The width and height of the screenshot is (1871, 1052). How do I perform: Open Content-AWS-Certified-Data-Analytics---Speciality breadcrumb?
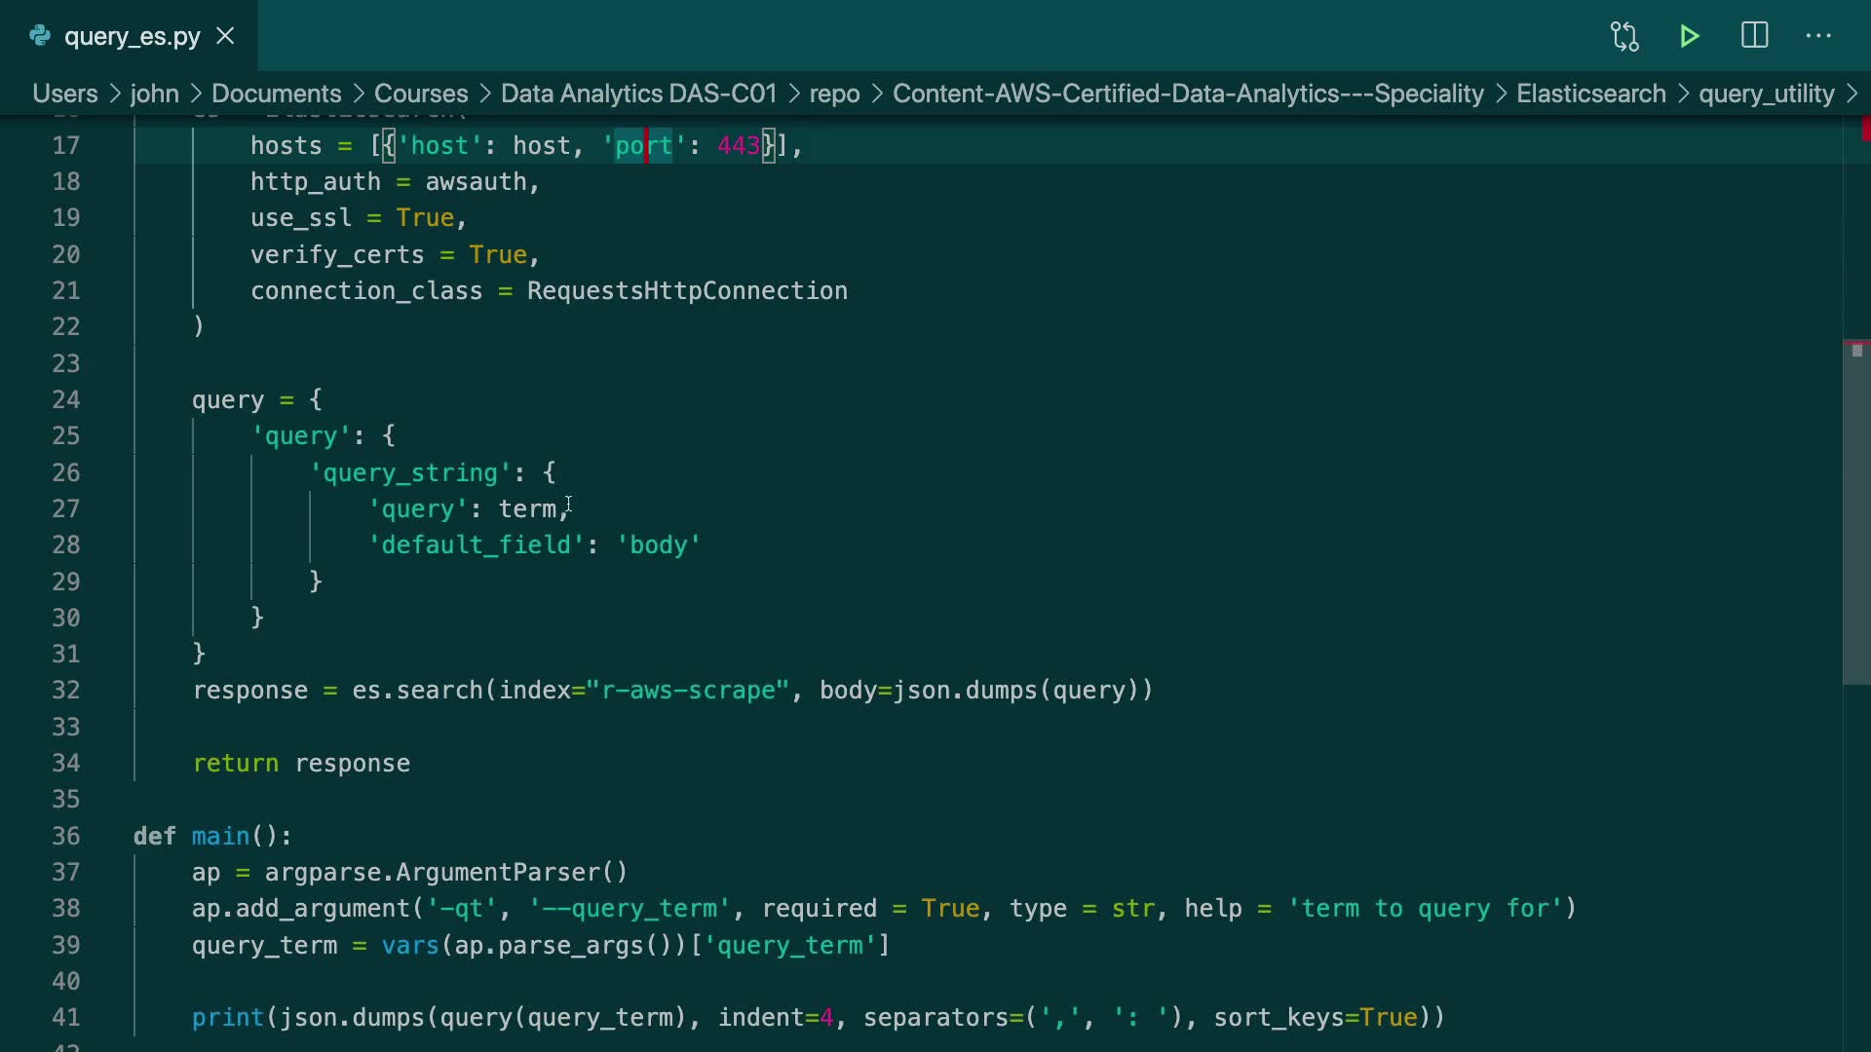coord(1187,94)
